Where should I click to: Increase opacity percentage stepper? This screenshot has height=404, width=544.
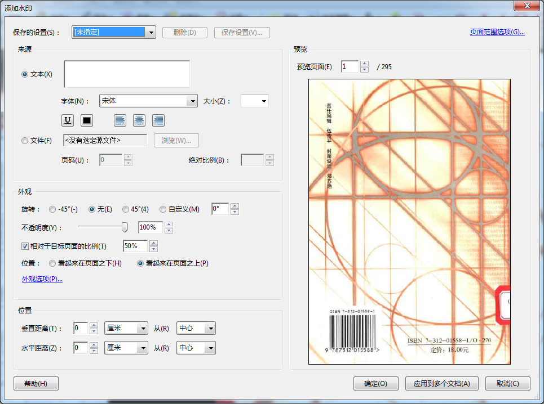point(169,225)
